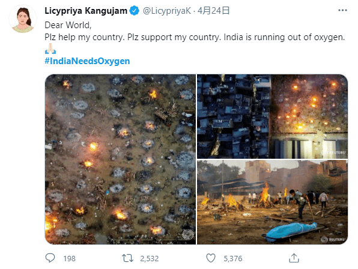
Task: Open the three-dot more options menu
Action: [x=342, y=10]
